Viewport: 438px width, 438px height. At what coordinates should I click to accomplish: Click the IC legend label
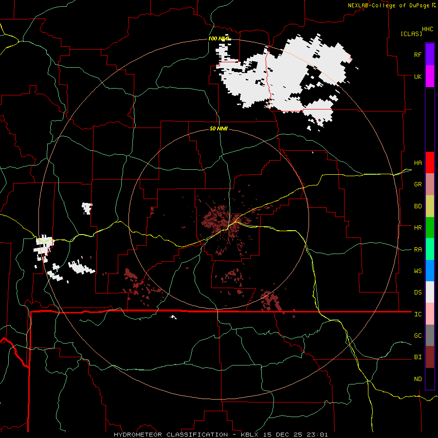click(x=418, y=314)
